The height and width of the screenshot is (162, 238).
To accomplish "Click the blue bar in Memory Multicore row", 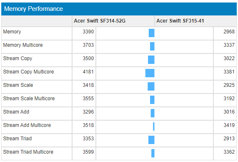I will (x=152, y=46).
